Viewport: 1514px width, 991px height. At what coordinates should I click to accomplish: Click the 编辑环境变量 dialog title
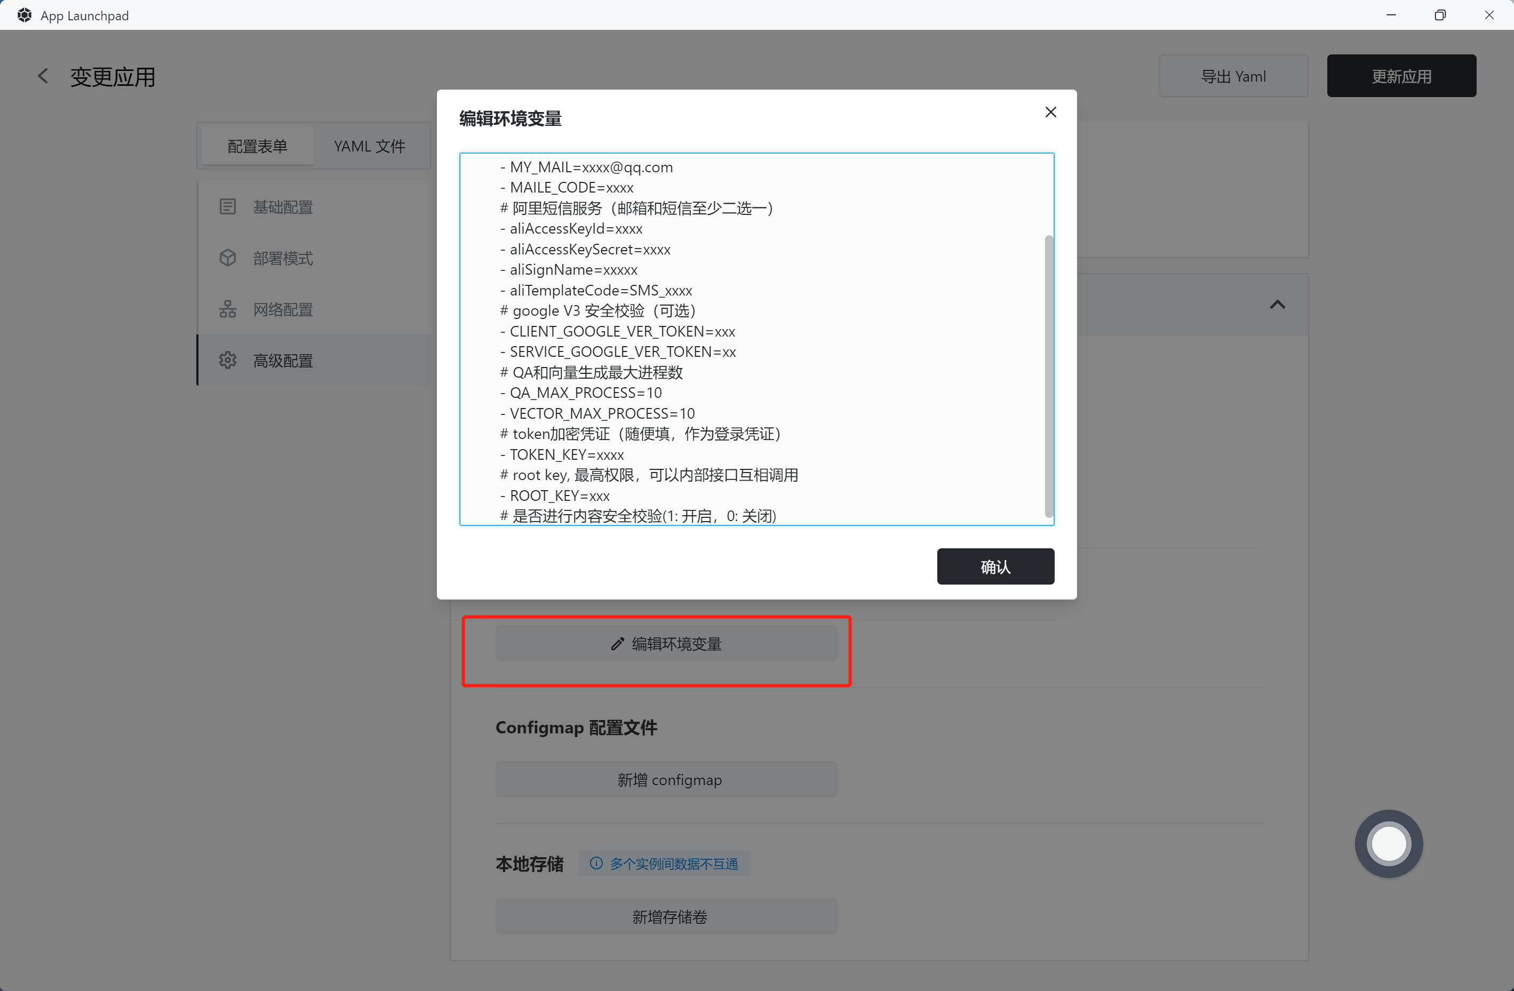point(510,119)
